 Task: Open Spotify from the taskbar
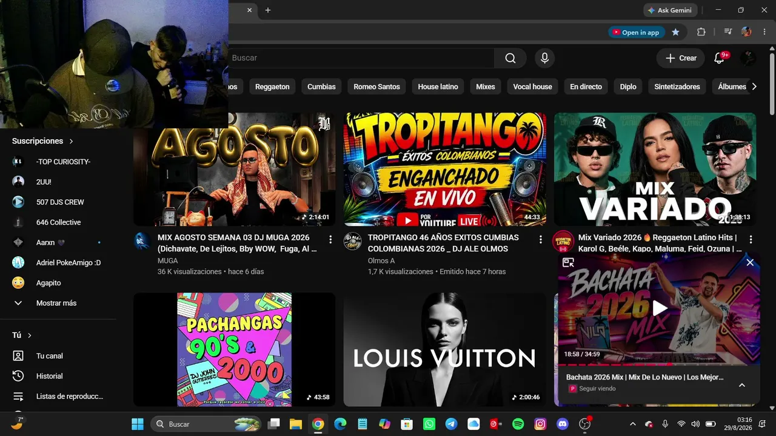coord(518,424)
